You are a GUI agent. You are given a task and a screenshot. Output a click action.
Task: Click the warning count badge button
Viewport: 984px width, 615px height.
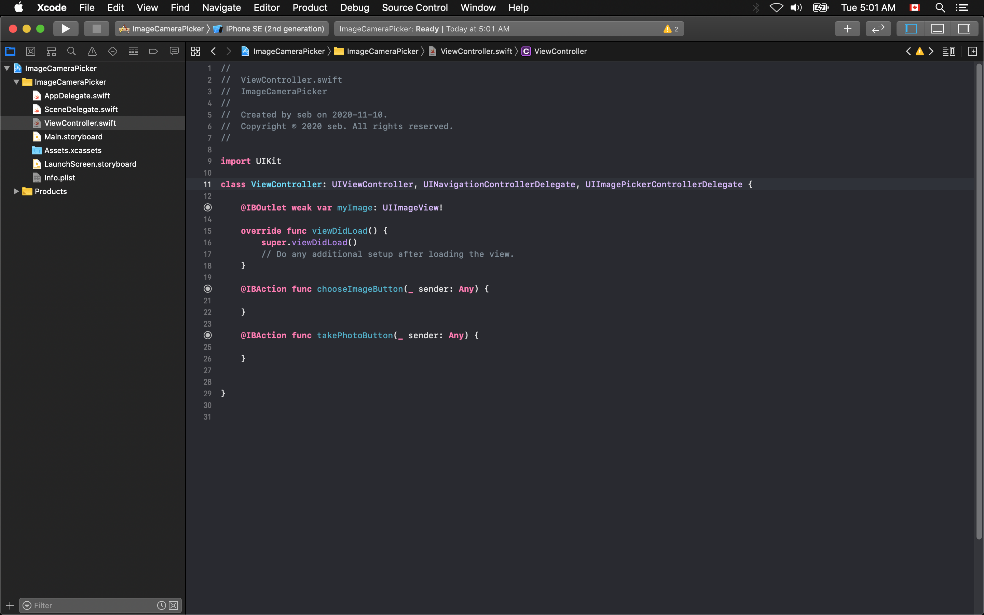[672, 28]
